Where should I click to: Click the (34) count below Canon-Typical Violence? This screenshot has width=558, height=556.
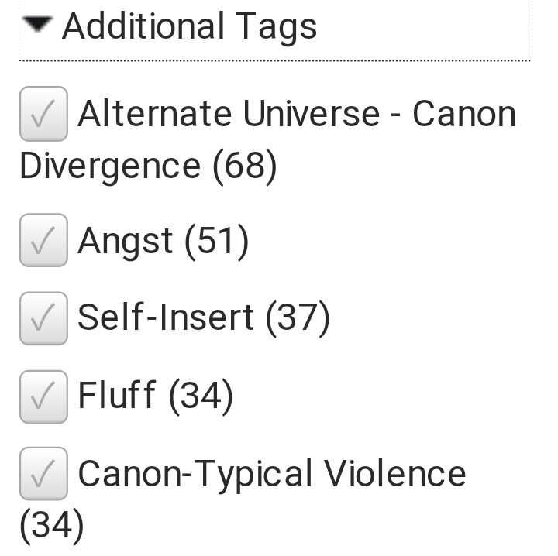point(51,525)
